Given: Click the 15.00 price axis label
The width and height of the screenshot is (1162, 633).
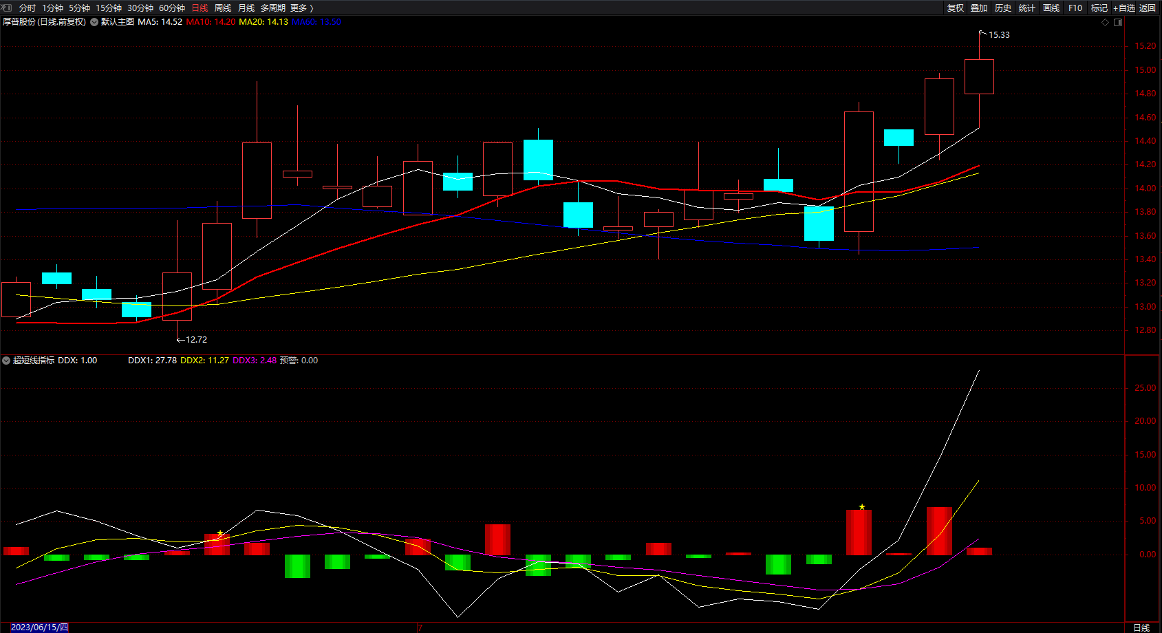Looking at the screenshot, I should point(1145,70).
